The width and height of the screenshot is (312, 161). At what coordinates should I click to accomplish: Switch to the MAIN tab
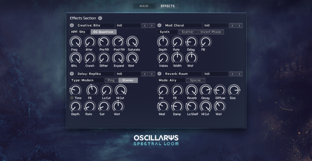coord(144,6)
